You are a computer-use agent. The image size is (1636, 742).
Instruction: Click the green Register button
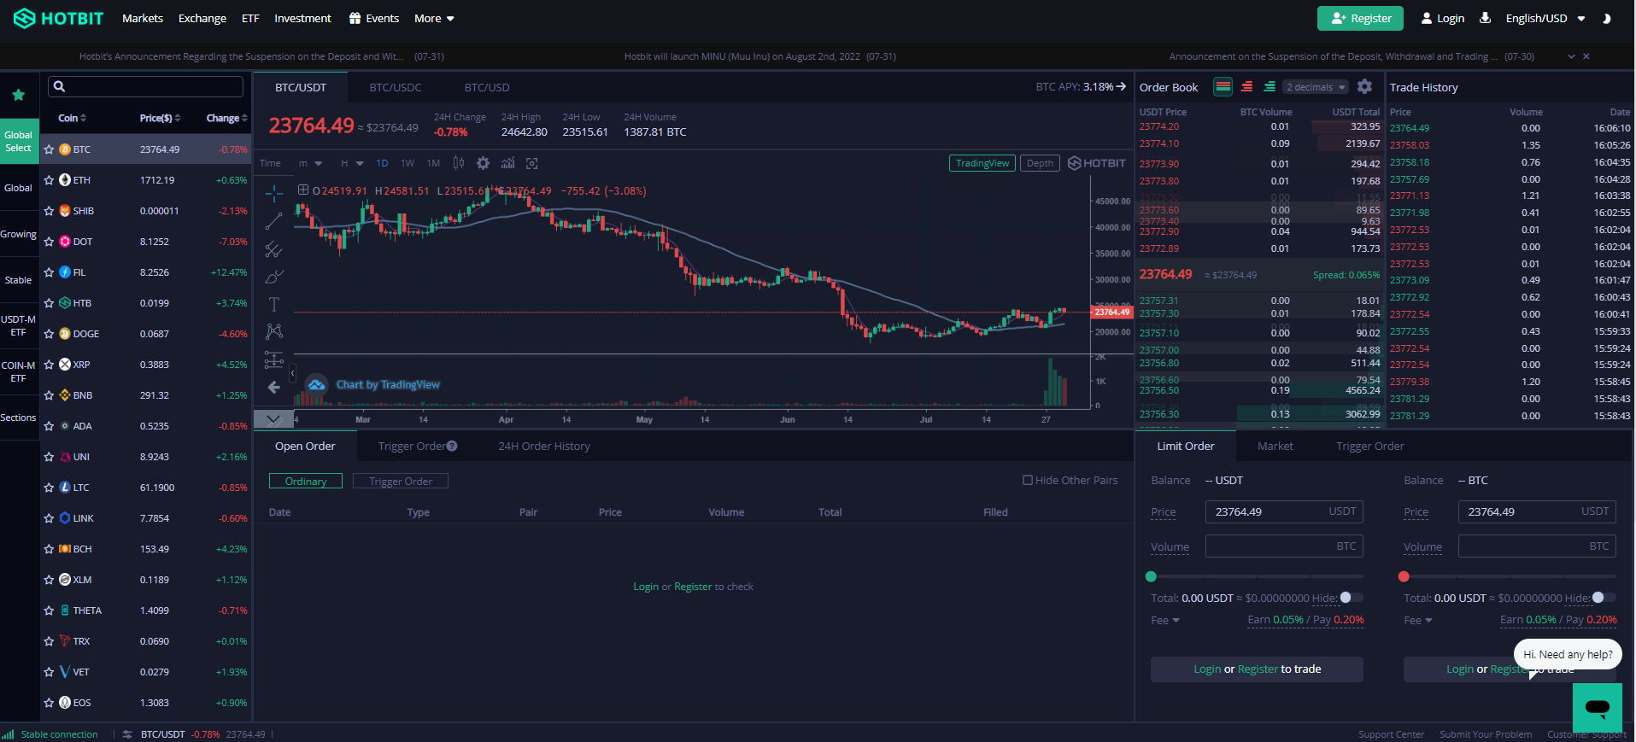(1360, 18)
